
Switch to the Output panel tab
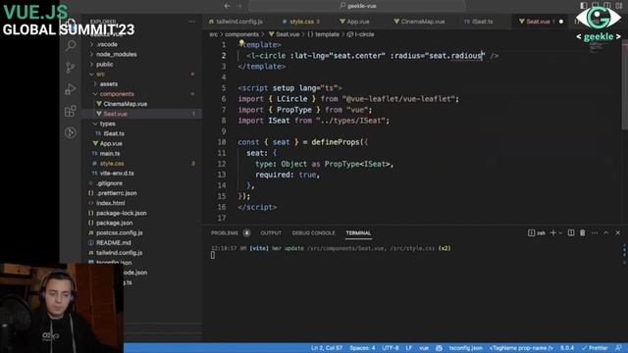271,233
